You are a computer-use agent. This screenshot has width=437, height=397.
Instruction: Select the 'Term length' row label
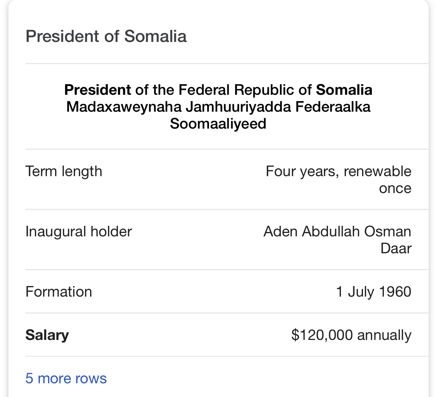[x=64, y=172]
